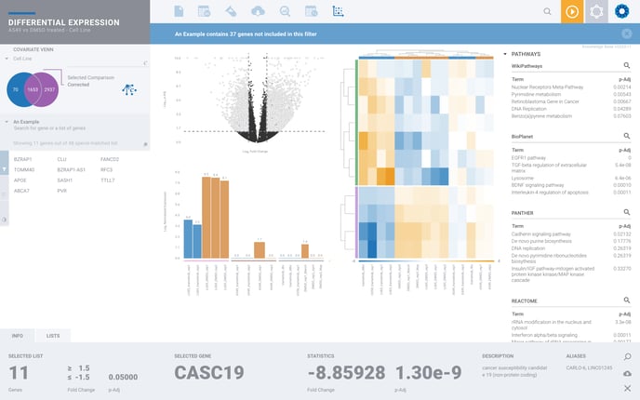
Task: Collapse the PATHWAYS panel
Action: [505, 54]
